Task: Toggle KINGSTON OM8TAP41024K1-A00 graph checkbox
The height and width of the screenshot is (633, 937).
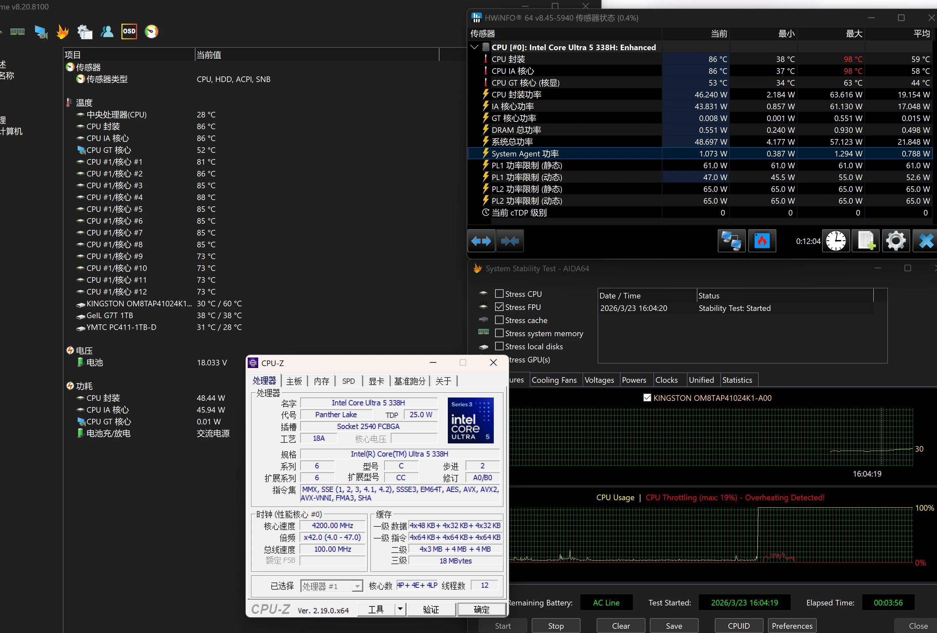Action: pyautogui.click(x=647, y=398)
